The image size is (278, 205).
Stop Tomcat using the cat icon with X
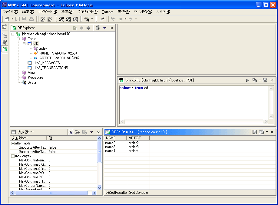pyautogui.click(x=68, y=19)
